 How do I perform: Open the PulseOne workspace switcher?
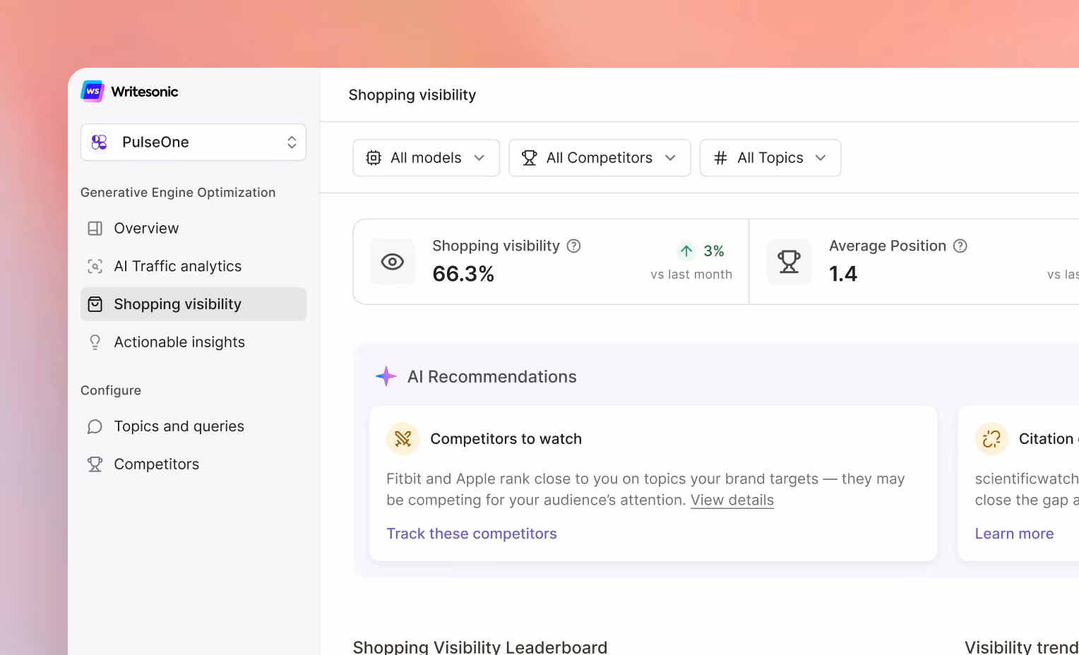193,143
